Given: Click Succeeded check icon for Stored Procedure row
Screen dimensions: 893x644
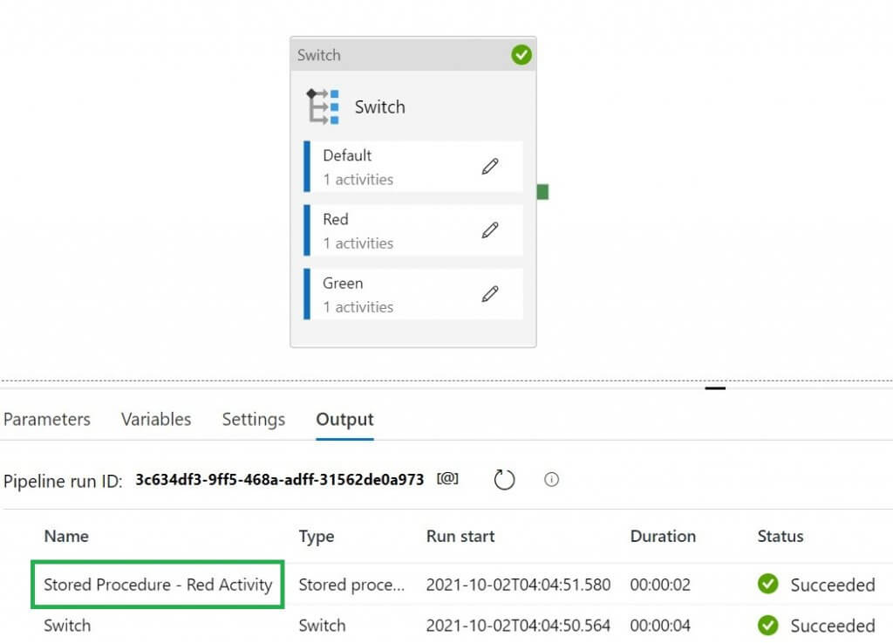Looking at the screenshot, I should pyautogui.click(x=767, y=584).
